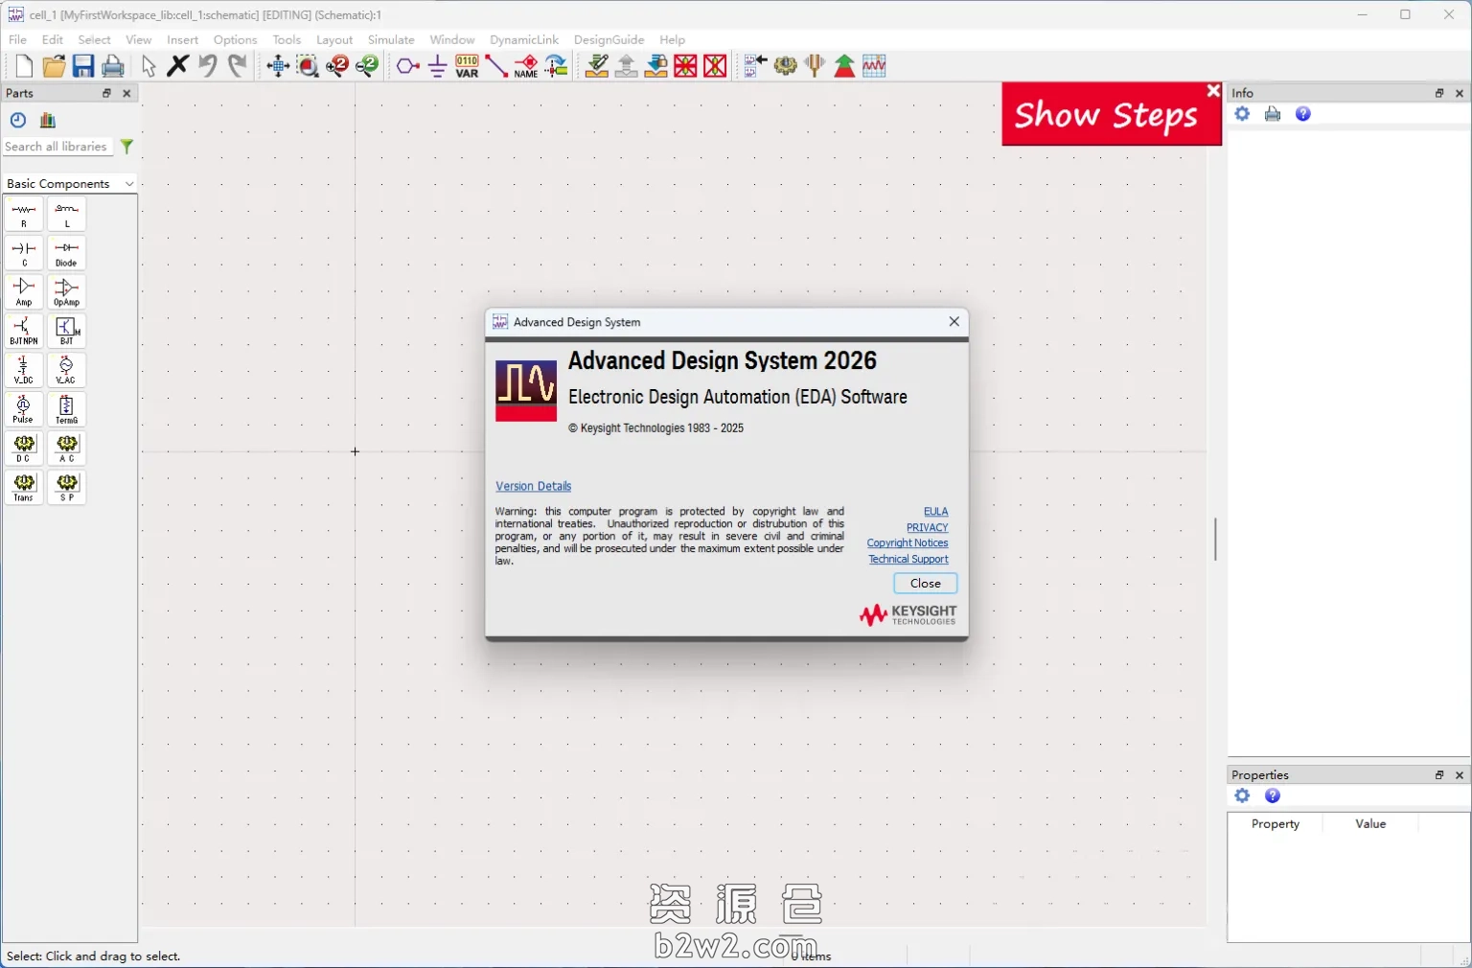Open the Version Details link
The width and height of the screenshot is (1472, 968).
533,486
